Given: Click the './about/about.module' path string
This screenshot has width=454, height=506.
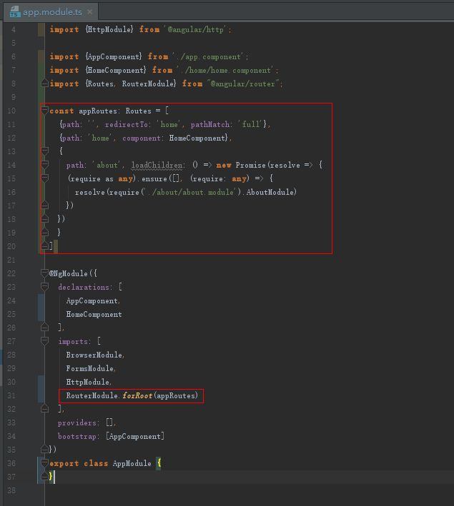Looking at the screenshot, I should [x=189, y=192].
